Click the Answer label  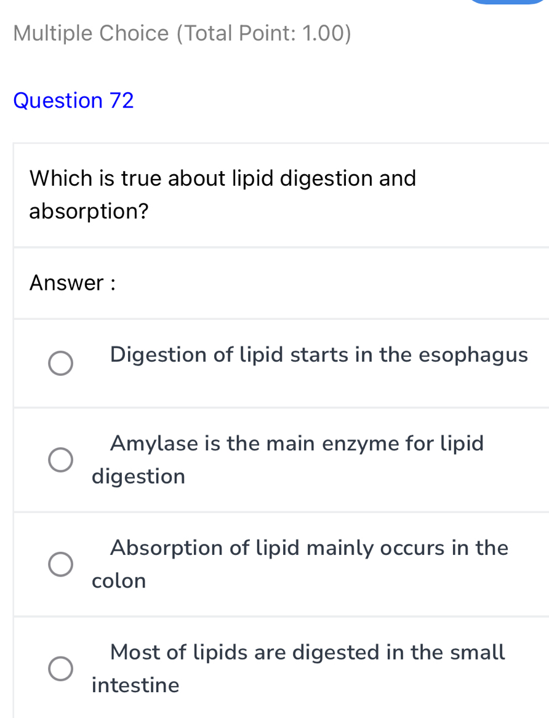click(x=71, y=283)
